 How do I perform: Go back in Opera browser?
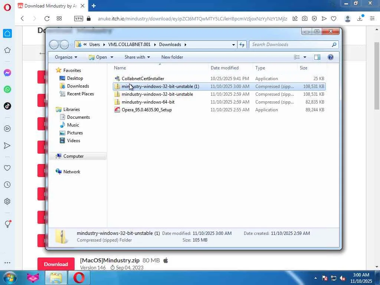pyautogui.click(x=22, y=19)
